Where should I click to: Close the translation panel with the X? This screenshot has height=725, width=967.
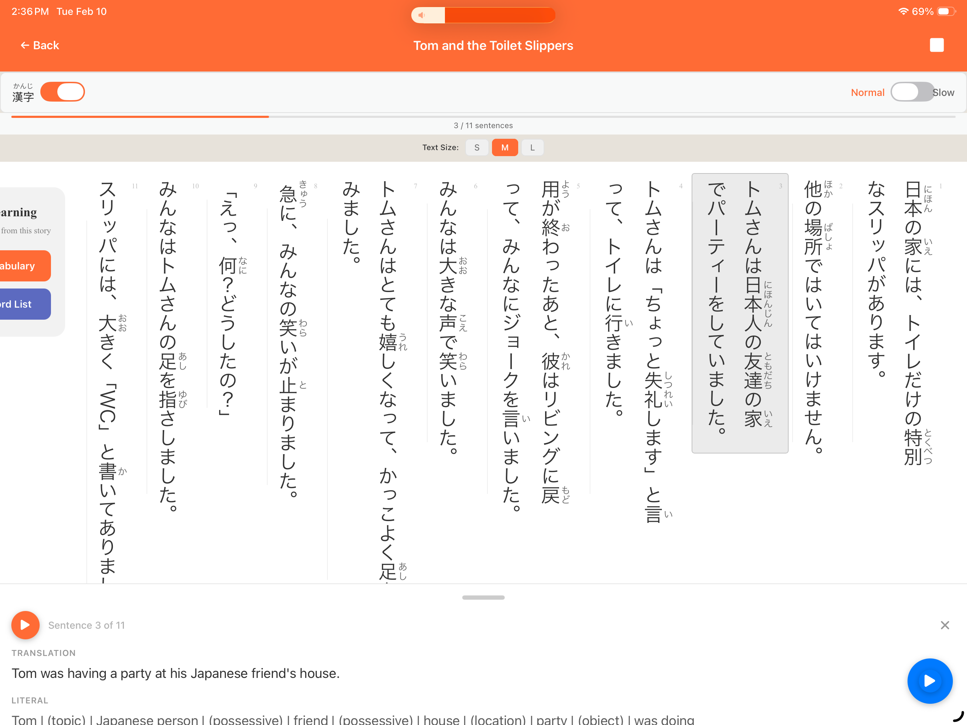[945, 625]
